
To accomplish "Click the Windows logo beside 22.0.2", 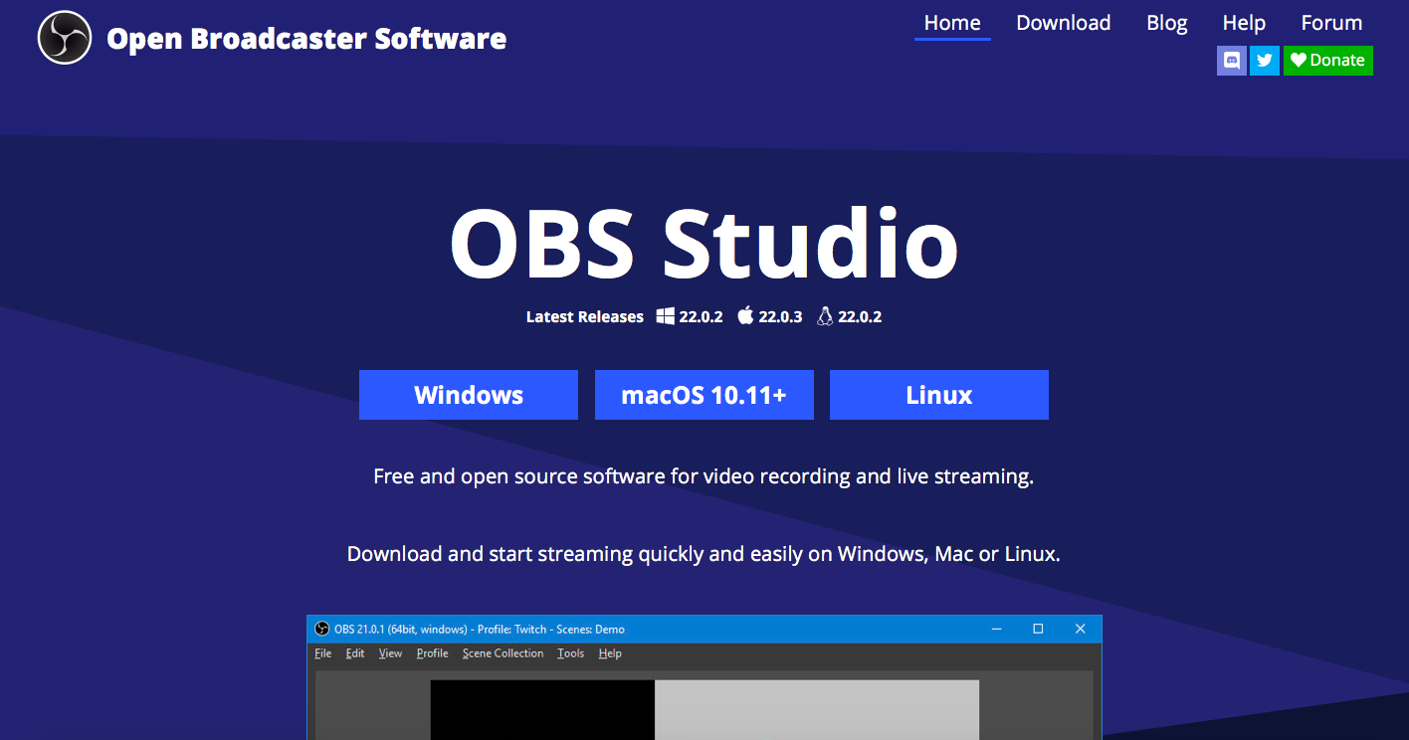I will click(665, 316).
